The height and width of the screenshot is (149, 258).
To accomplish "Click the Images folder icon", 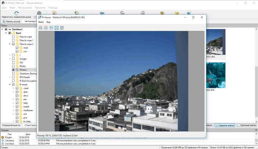I will point(17,59).
